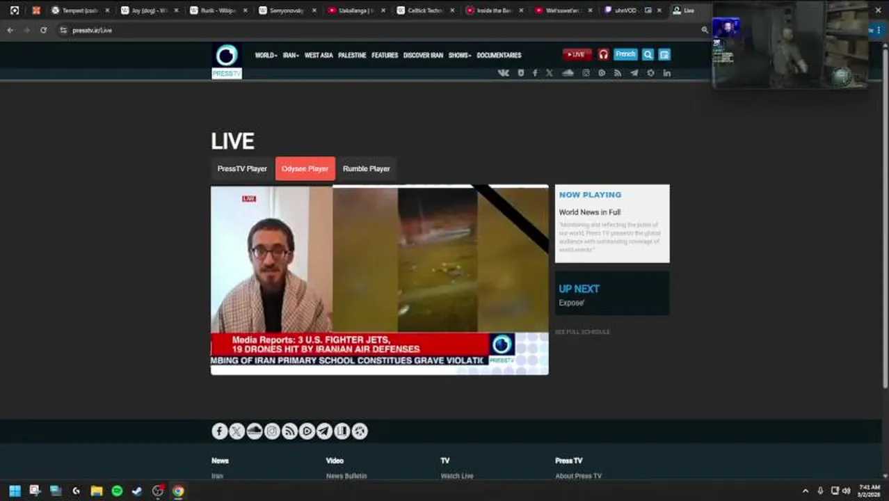Open the VK social icon in header
Image resolution: width=889 pixels, height=501 pixels.
pos(504,73)
